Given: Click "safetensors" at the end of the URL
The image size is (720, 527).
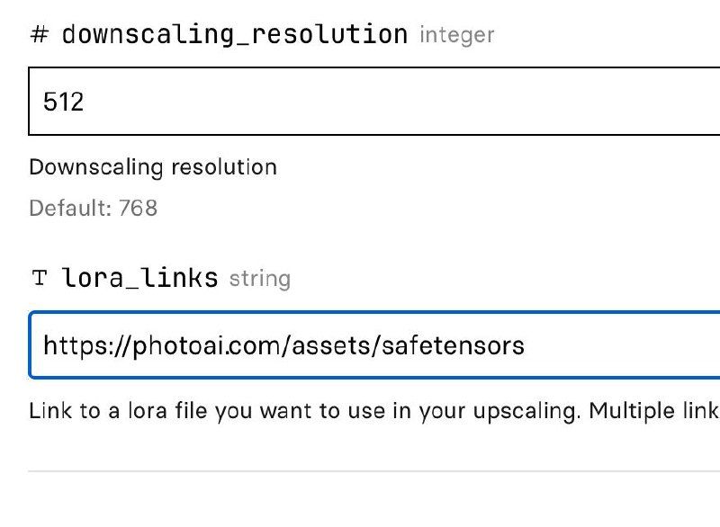Looking at the screenshot, I should 466,345.
